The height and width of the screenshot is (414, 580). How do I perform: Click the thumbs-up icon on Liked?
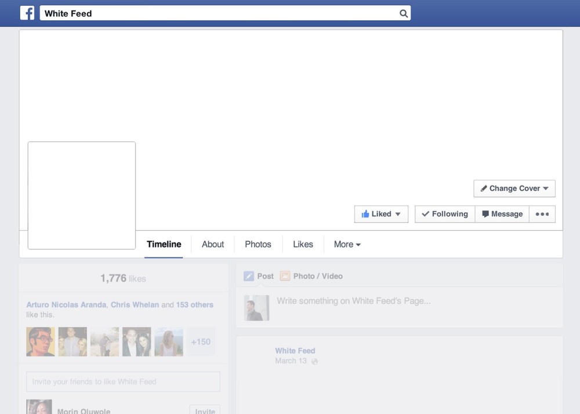tap(365, 213)
